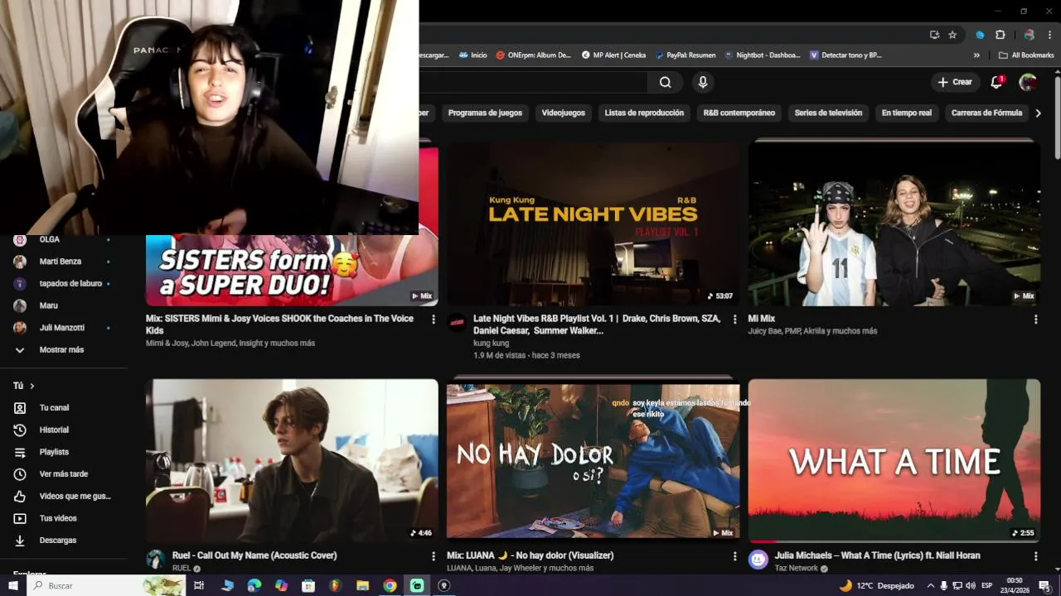Open the All Bookmarks folder
The height and width of the screenshot is (596, 1061).
coord(1026,55)
